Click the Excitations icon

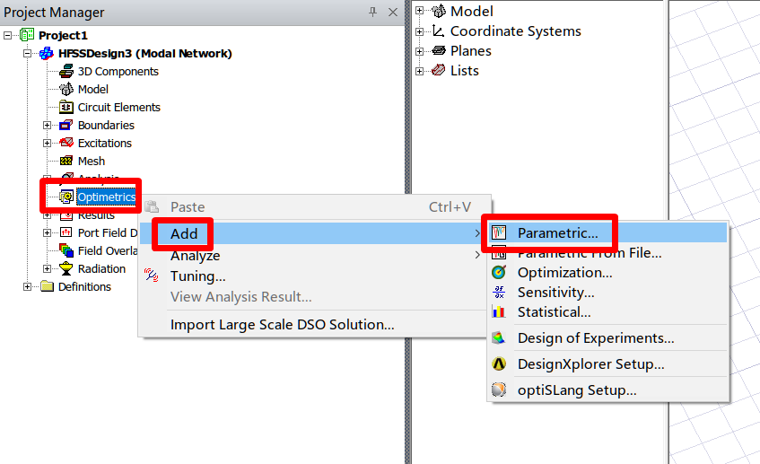coord(66,143)
